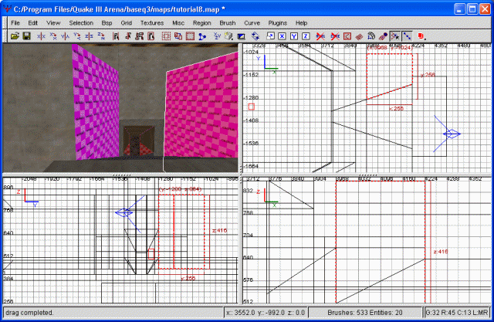Screen dimensions: 494x322
Task: Click the blue camera marker in XY view
Action: pos(451,134)
